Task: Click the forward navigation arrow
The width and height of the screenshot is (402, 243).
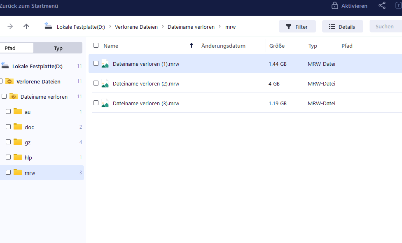Action: (x=10, y=26)
